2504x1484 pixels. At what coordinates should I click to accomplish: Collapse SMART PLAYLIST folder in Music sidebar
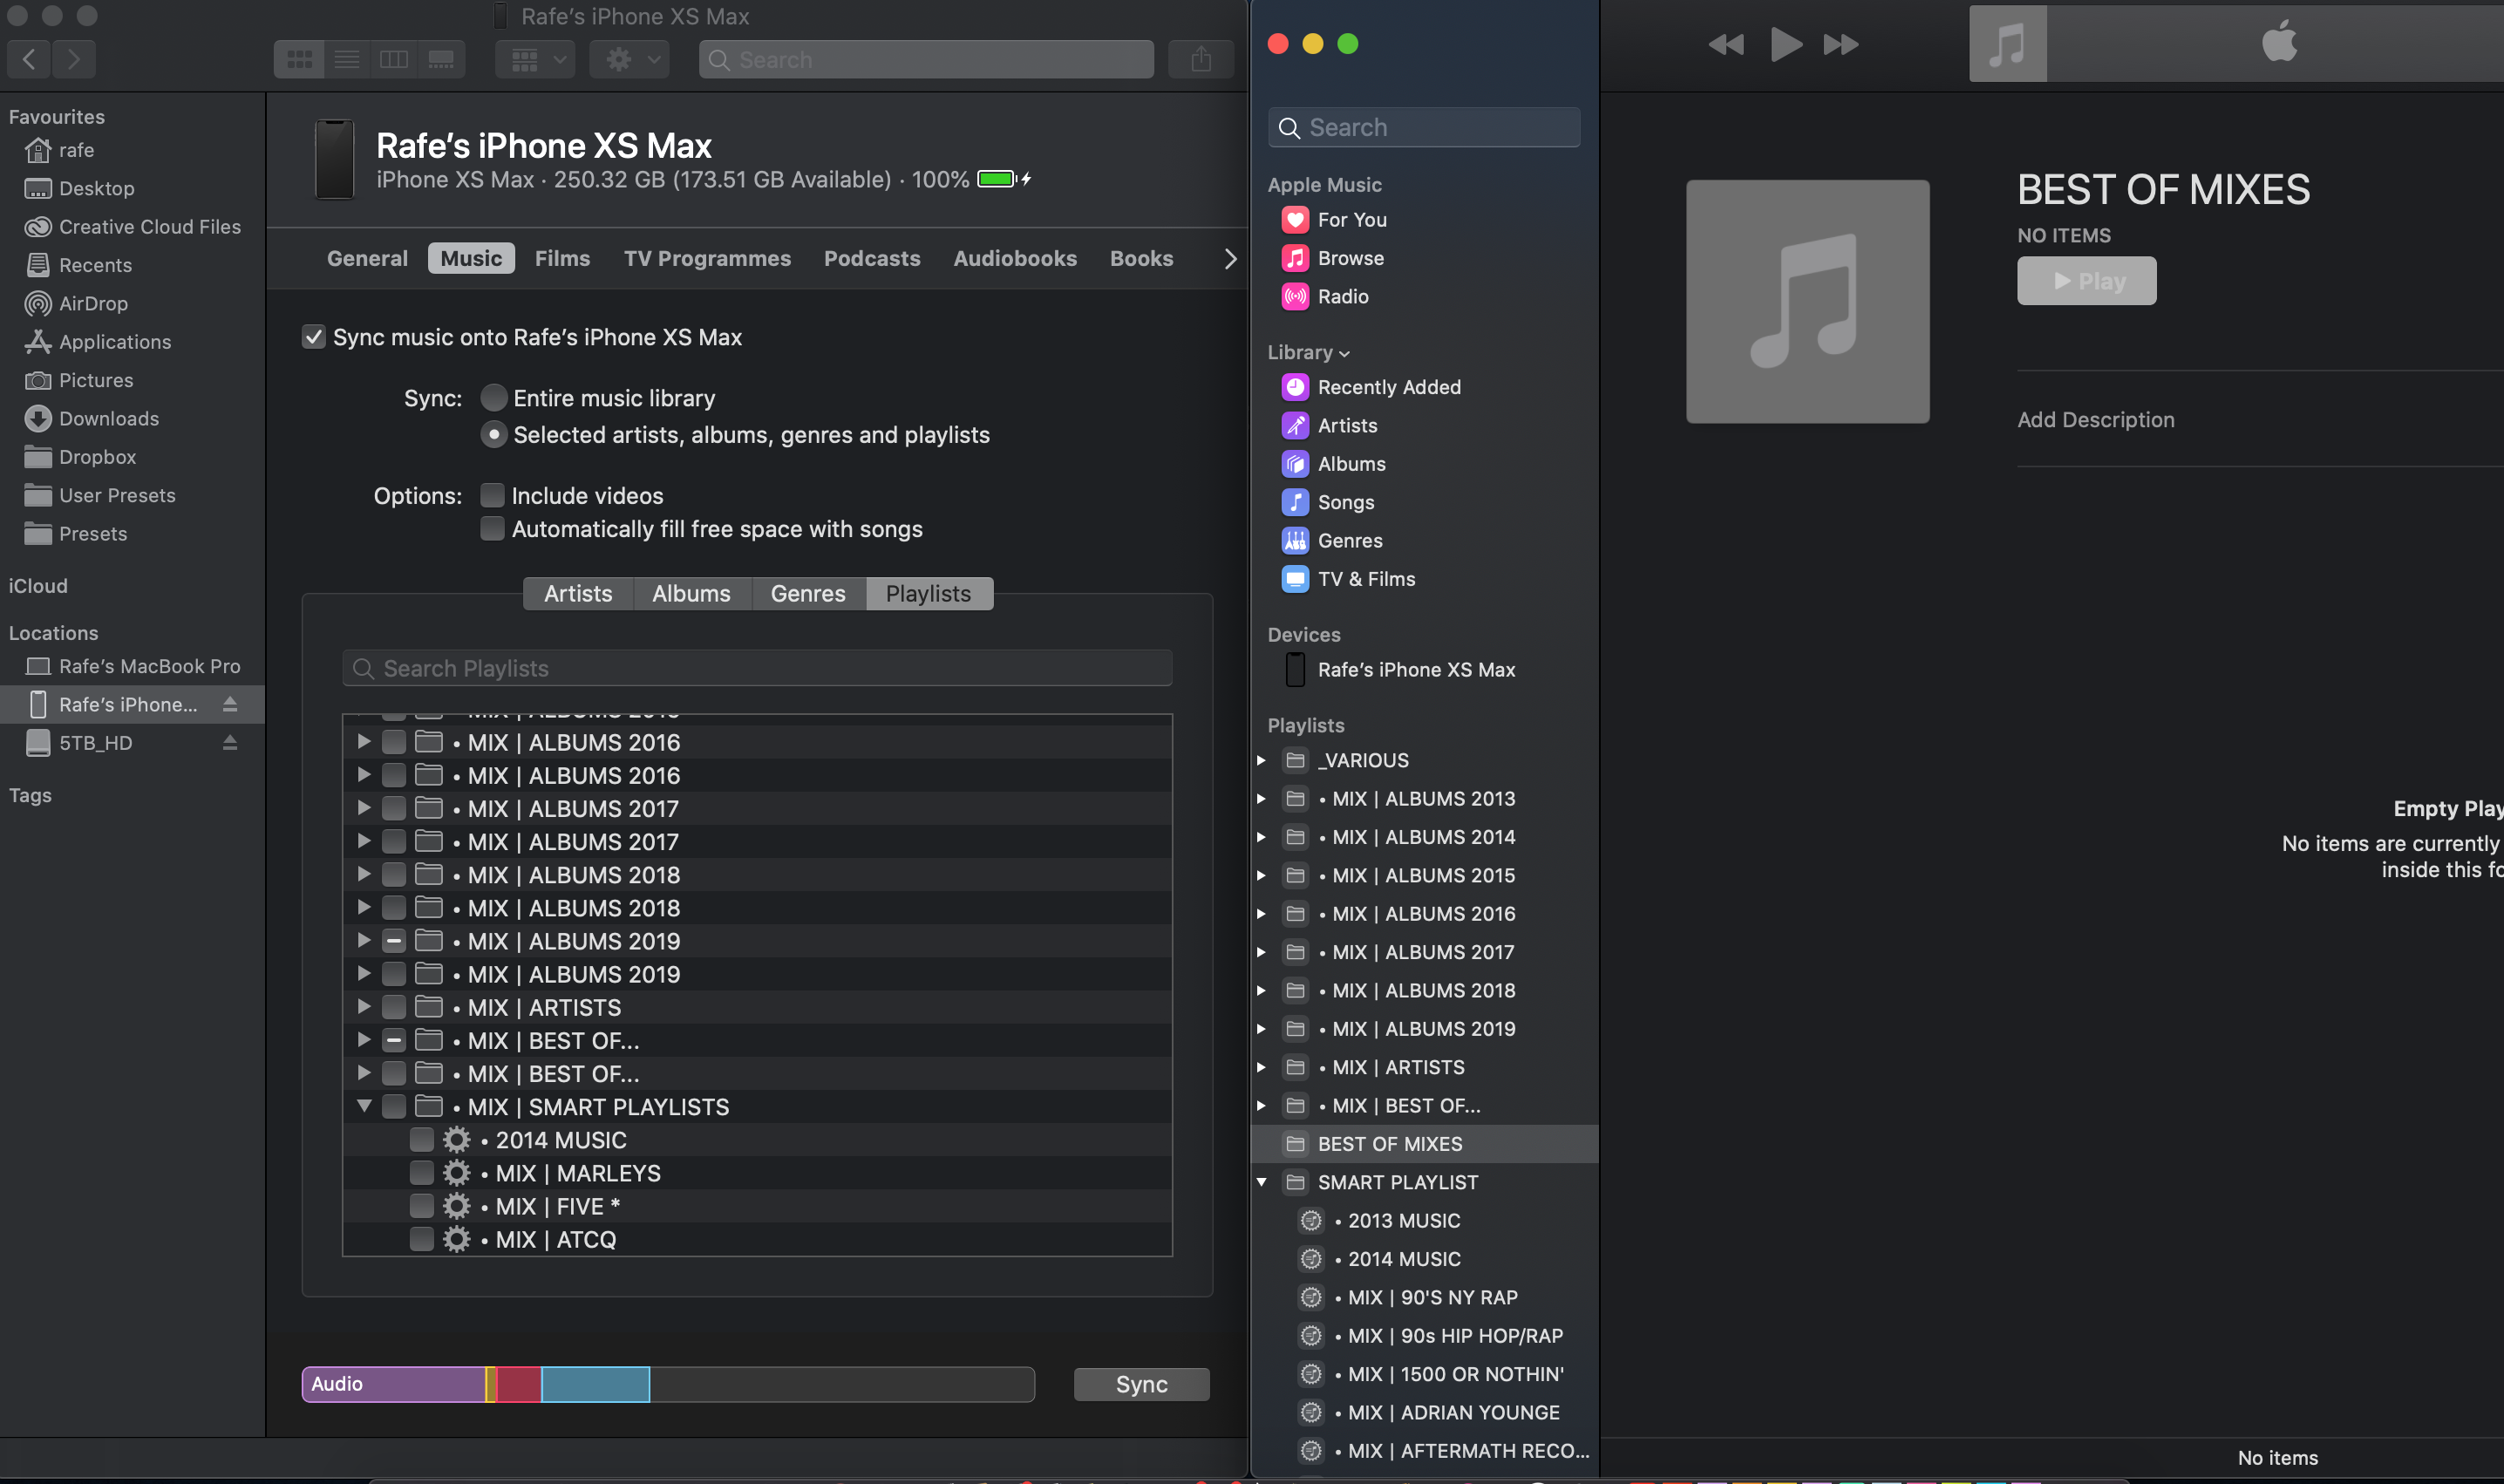pyautogui.click(x=1262, y=1183)
